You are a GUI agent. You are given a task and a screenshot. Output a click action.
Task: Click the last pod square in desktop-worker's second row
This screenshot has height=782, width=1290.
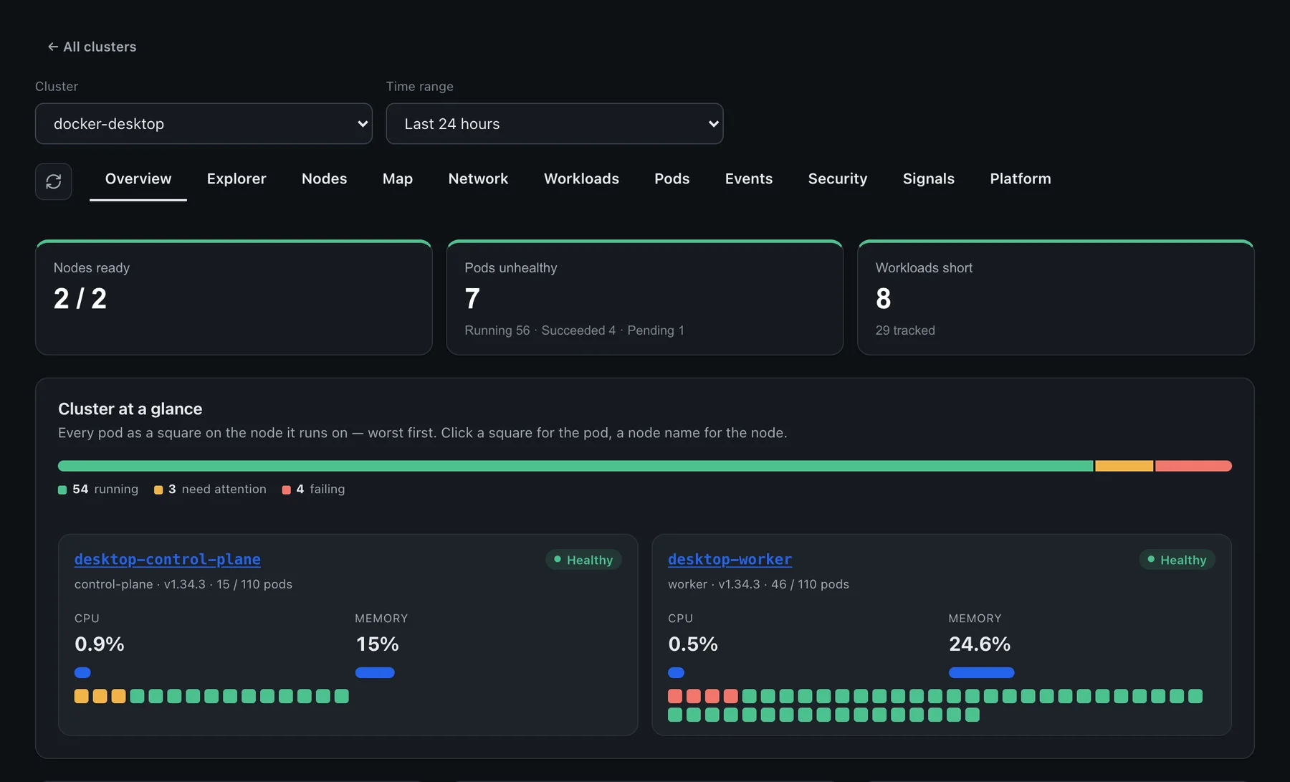[x=973, y=715]
